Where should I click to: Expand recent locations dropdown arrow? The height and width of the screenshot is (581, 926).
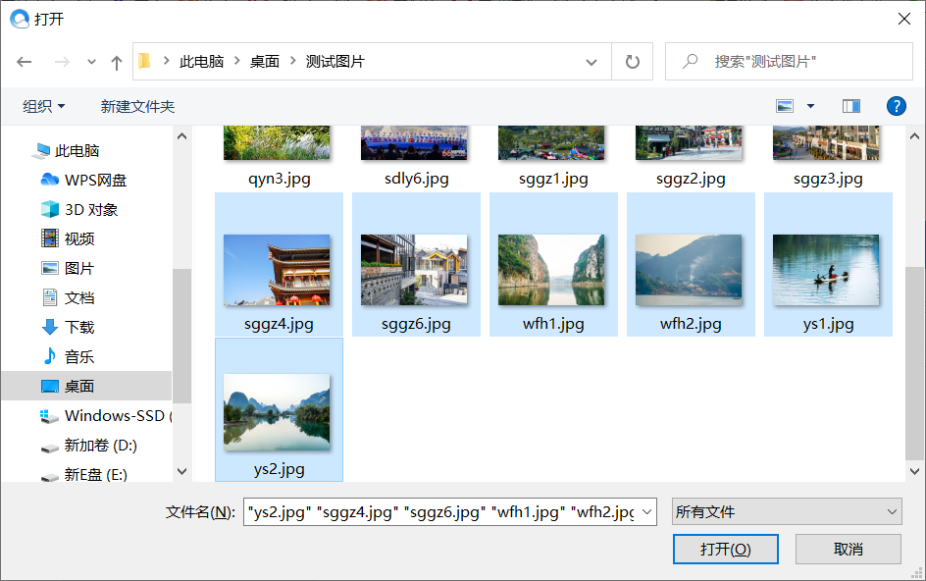point(91,62)
